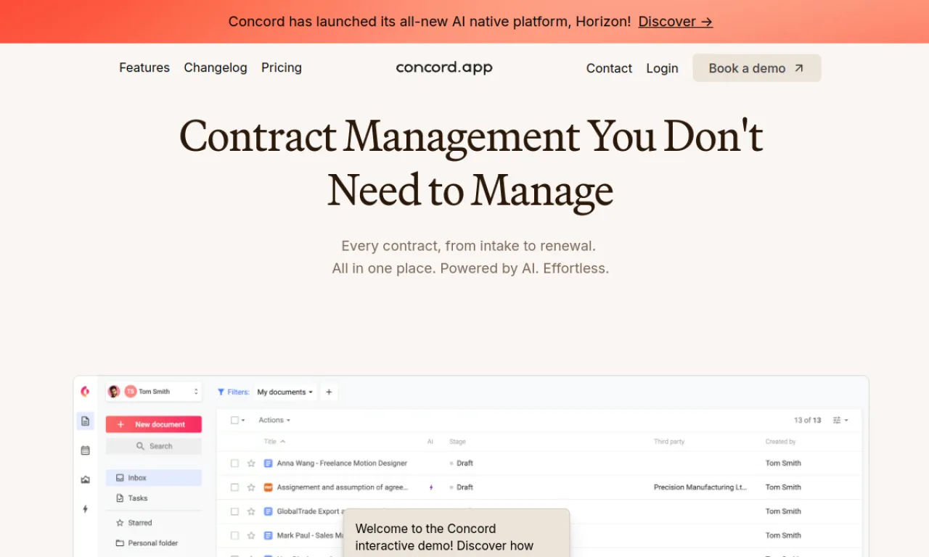Open Starred documents in the sidebar
929x557 pixels.
tap(134, 523)
